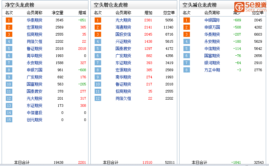Click 增加 column header in 空头增仓龙虎榜

tap(148, 13)
